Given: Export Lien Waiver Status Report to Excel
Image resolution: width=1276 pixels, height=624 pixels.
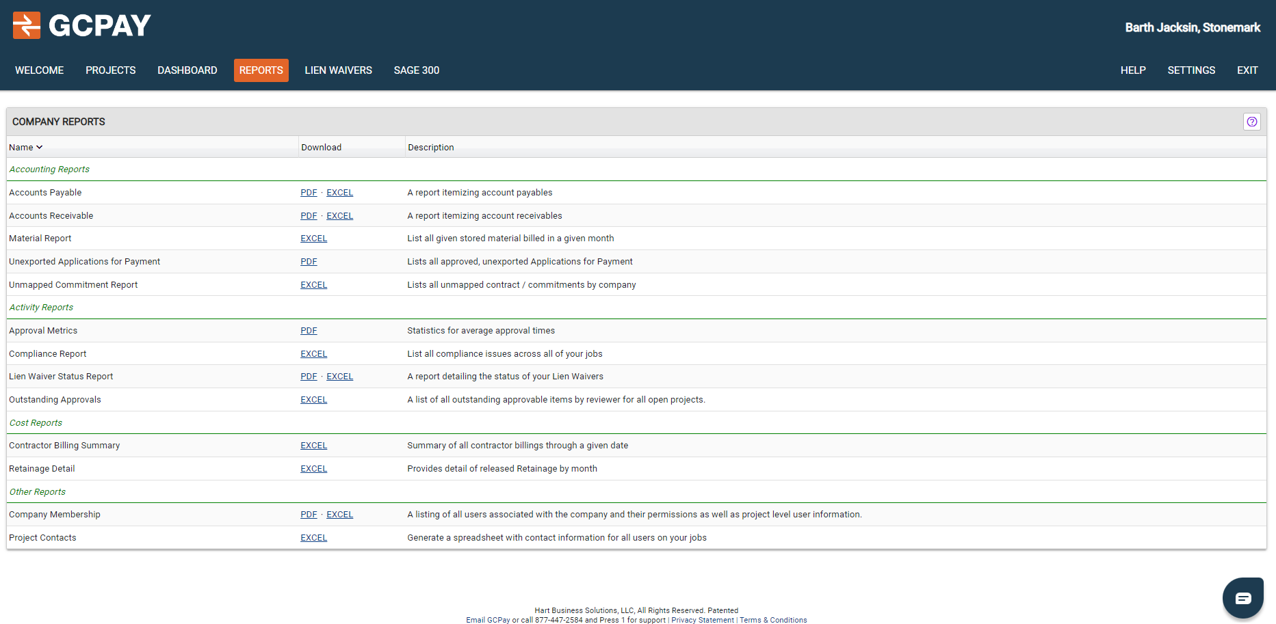Looking at the screenshot, I should [x=339, y=377].
